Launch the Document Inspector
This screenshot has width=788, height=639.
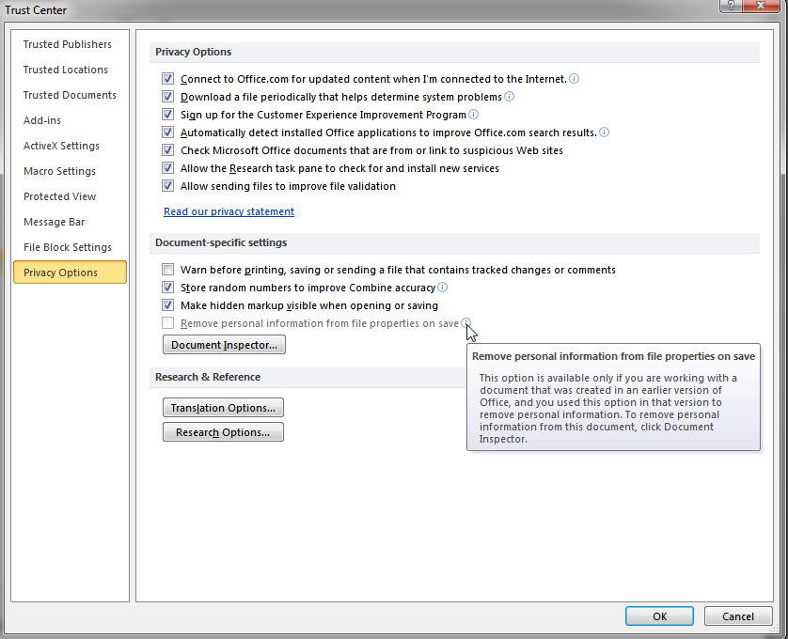pyautogui.click(x=224, y=345)
